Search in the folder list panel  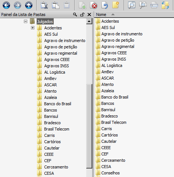point(75,15)
